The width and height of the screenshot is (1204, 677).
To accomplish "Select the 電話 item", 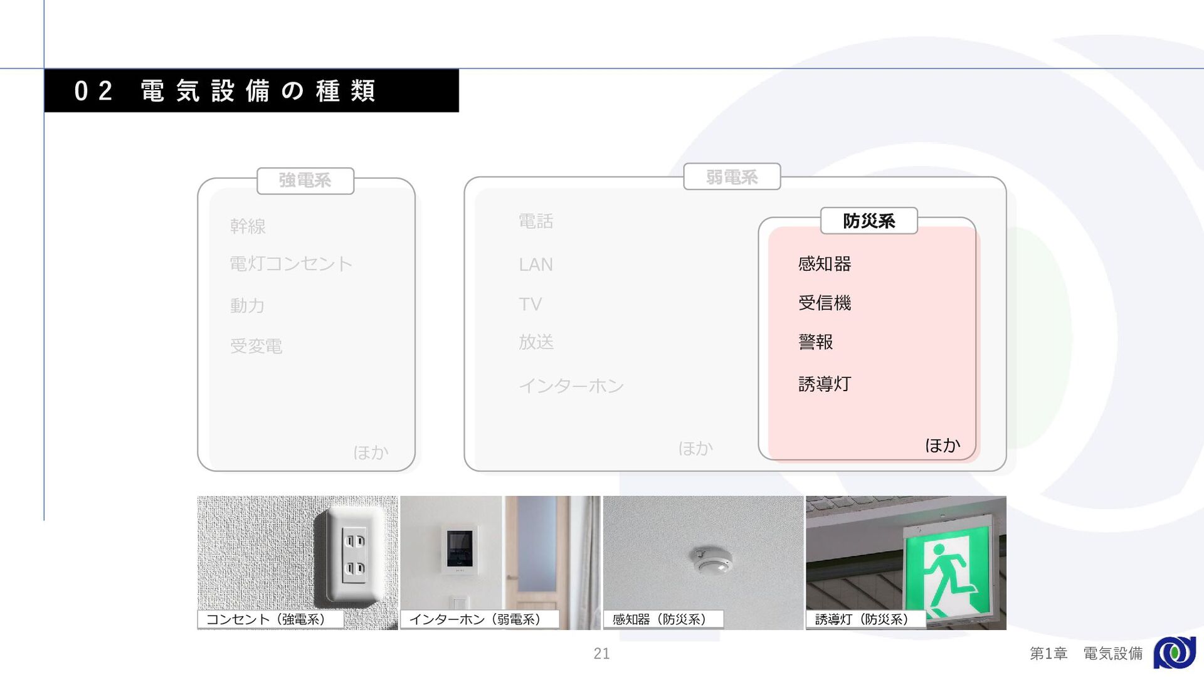I will coord(536,221).
